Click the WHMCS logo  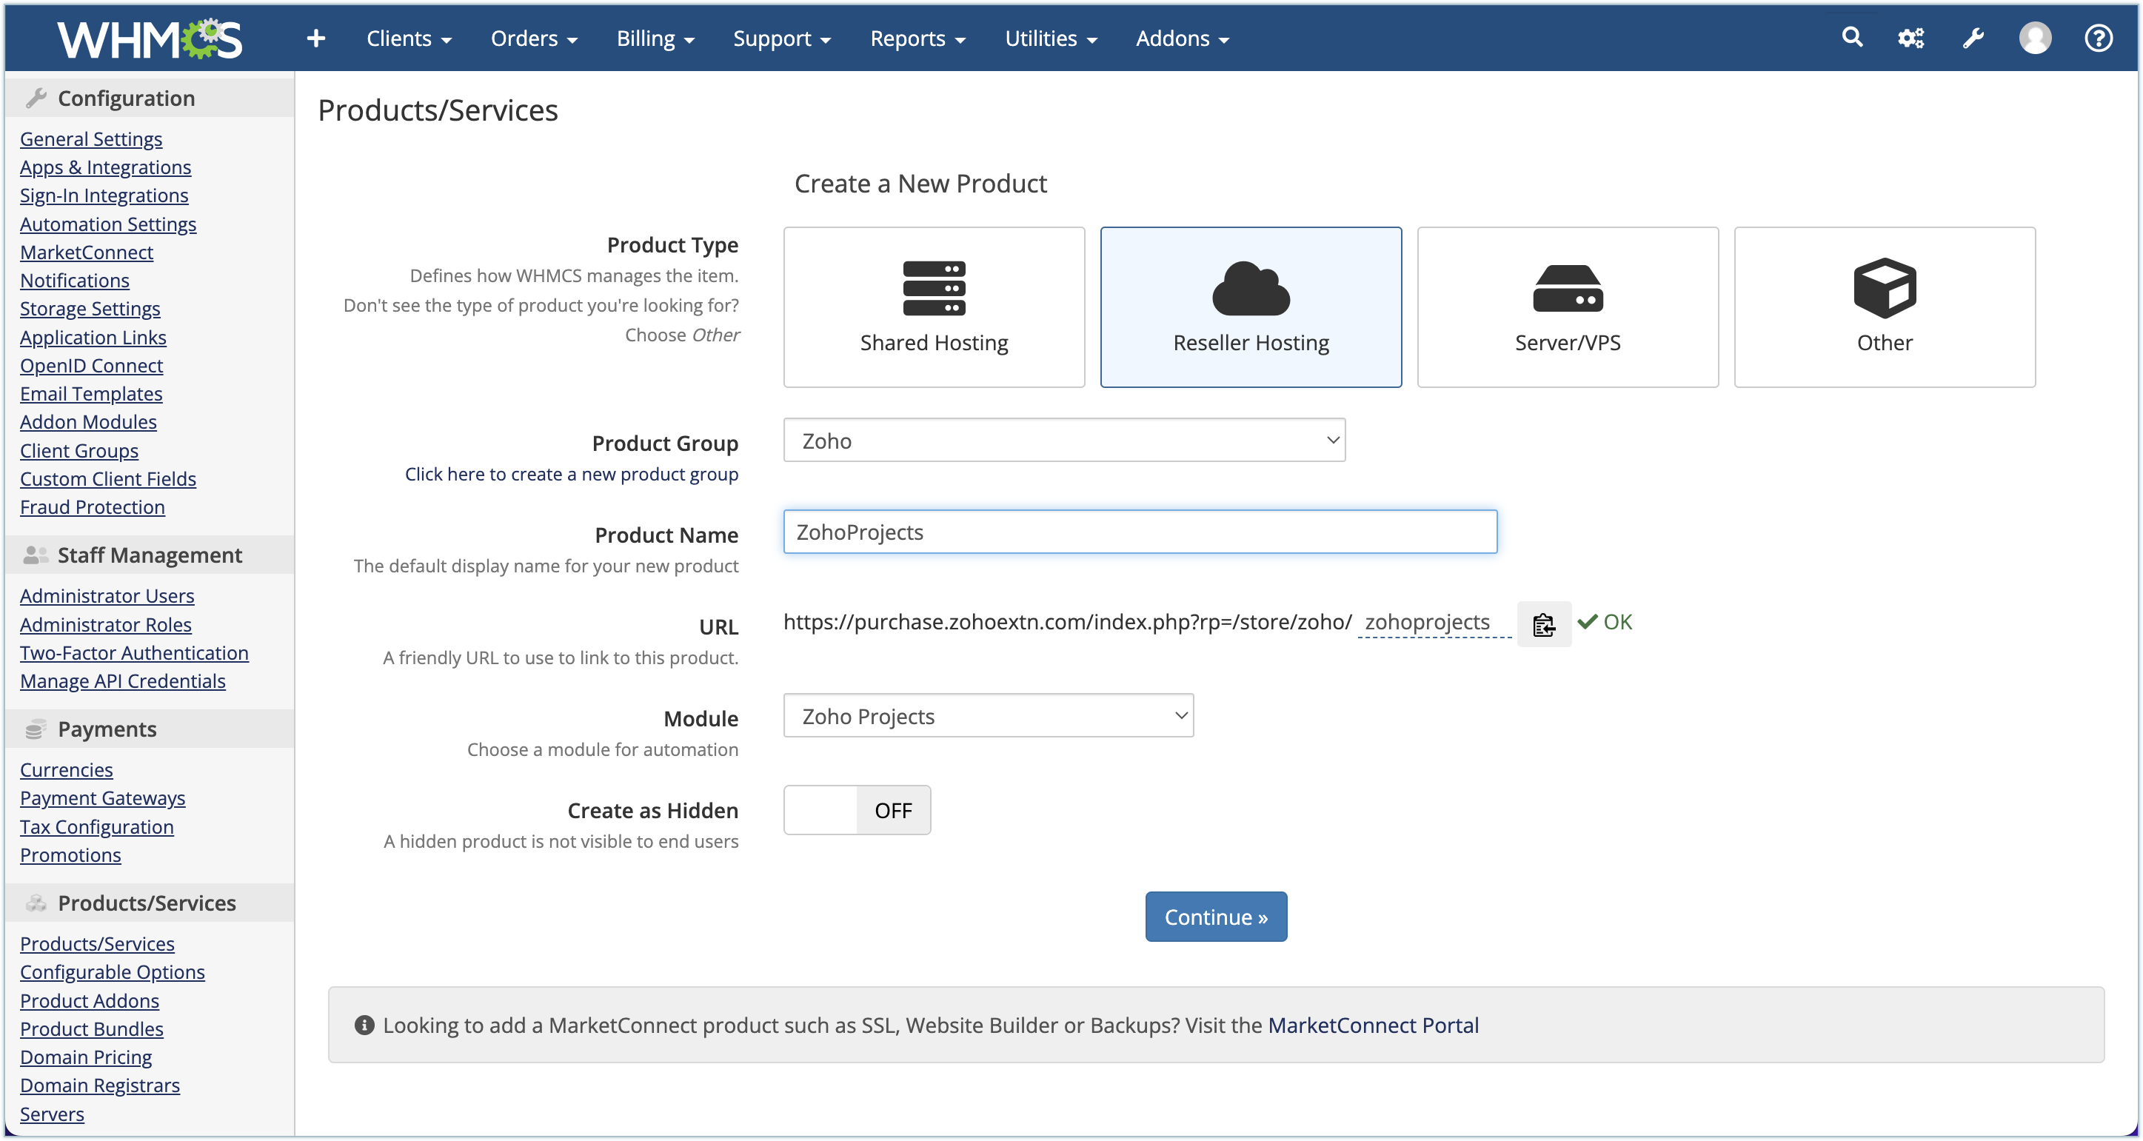click(150, 39)
